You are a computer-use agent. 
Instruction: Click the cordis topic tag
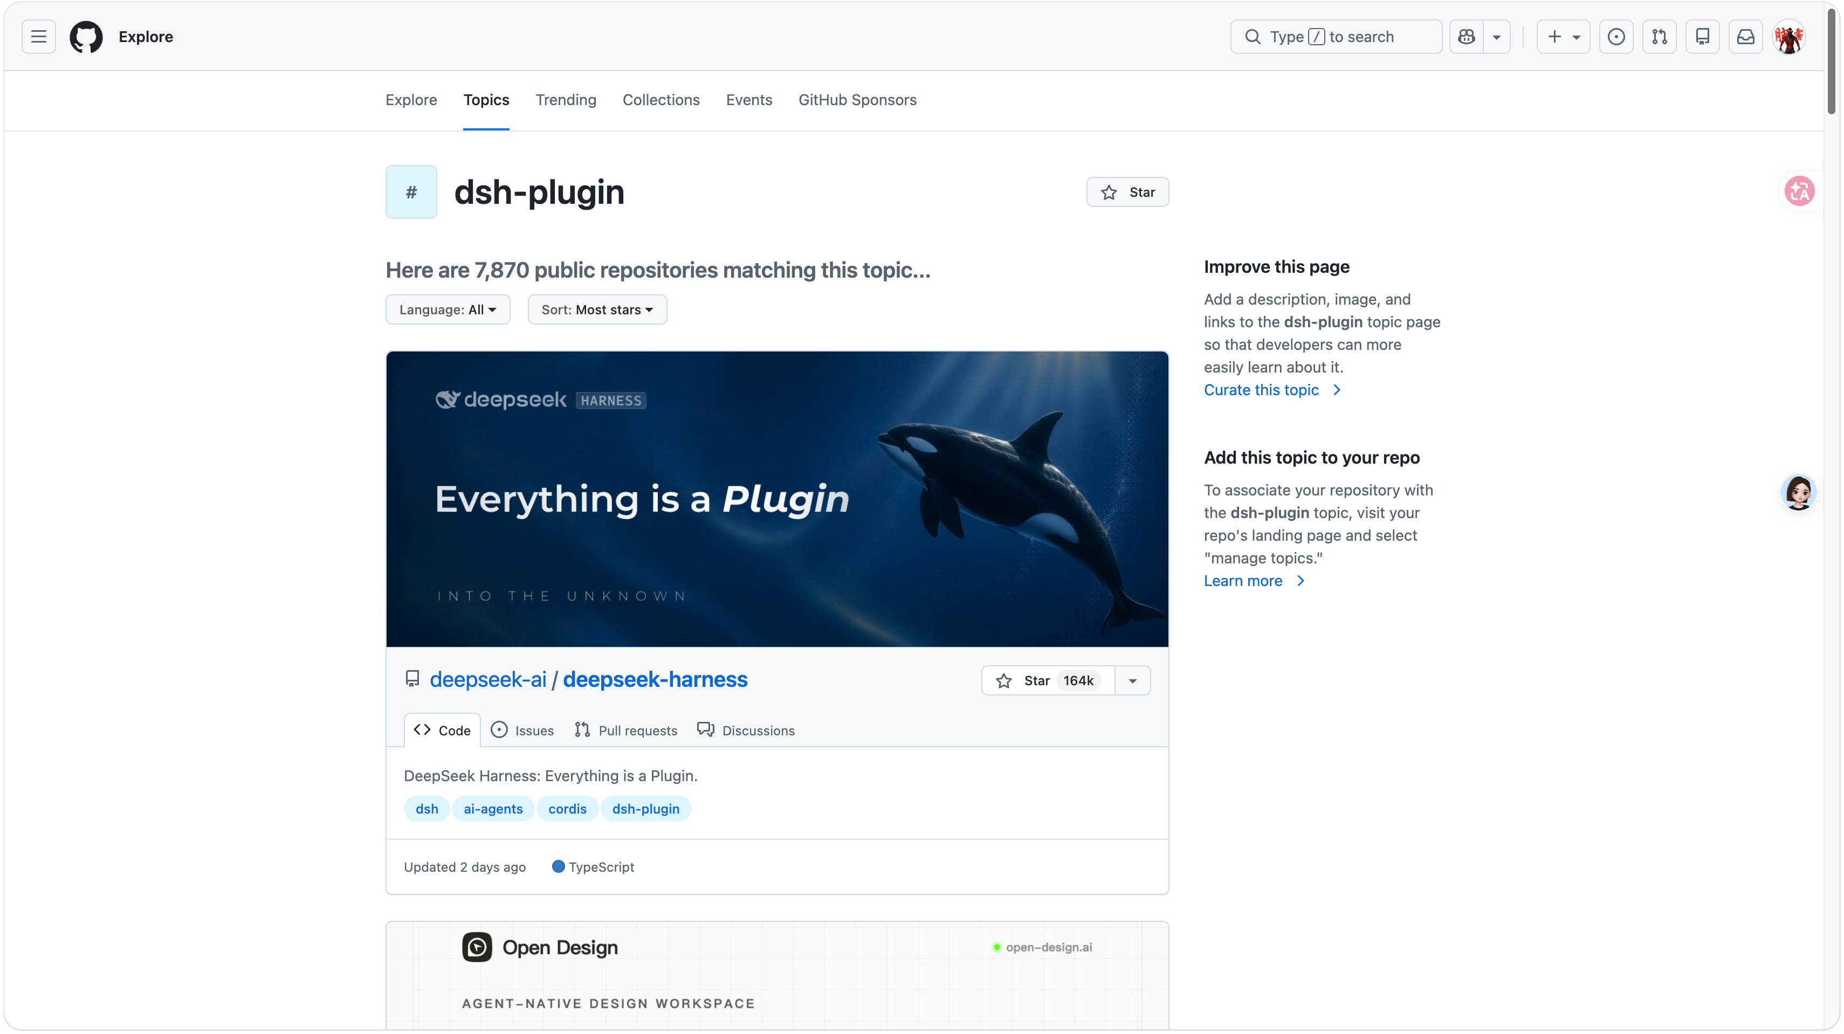click(567, 809)
